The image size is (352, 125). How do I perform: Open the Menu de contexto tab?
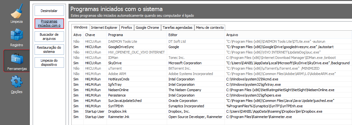tap(210, 28)
